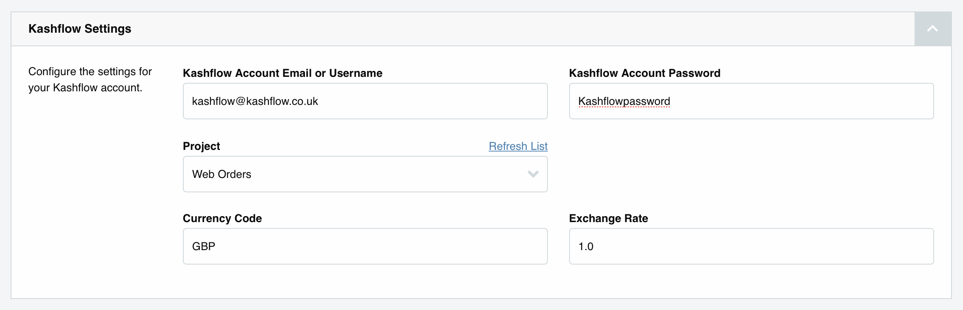Focus the Exchange Rate input field

[x=751, y=246]
